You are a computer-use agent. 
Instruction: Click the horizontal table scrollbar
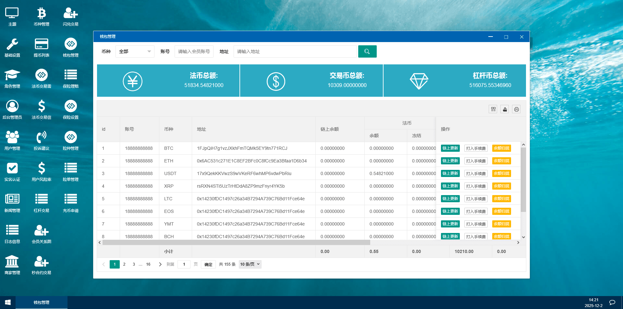tap(236, 242)
